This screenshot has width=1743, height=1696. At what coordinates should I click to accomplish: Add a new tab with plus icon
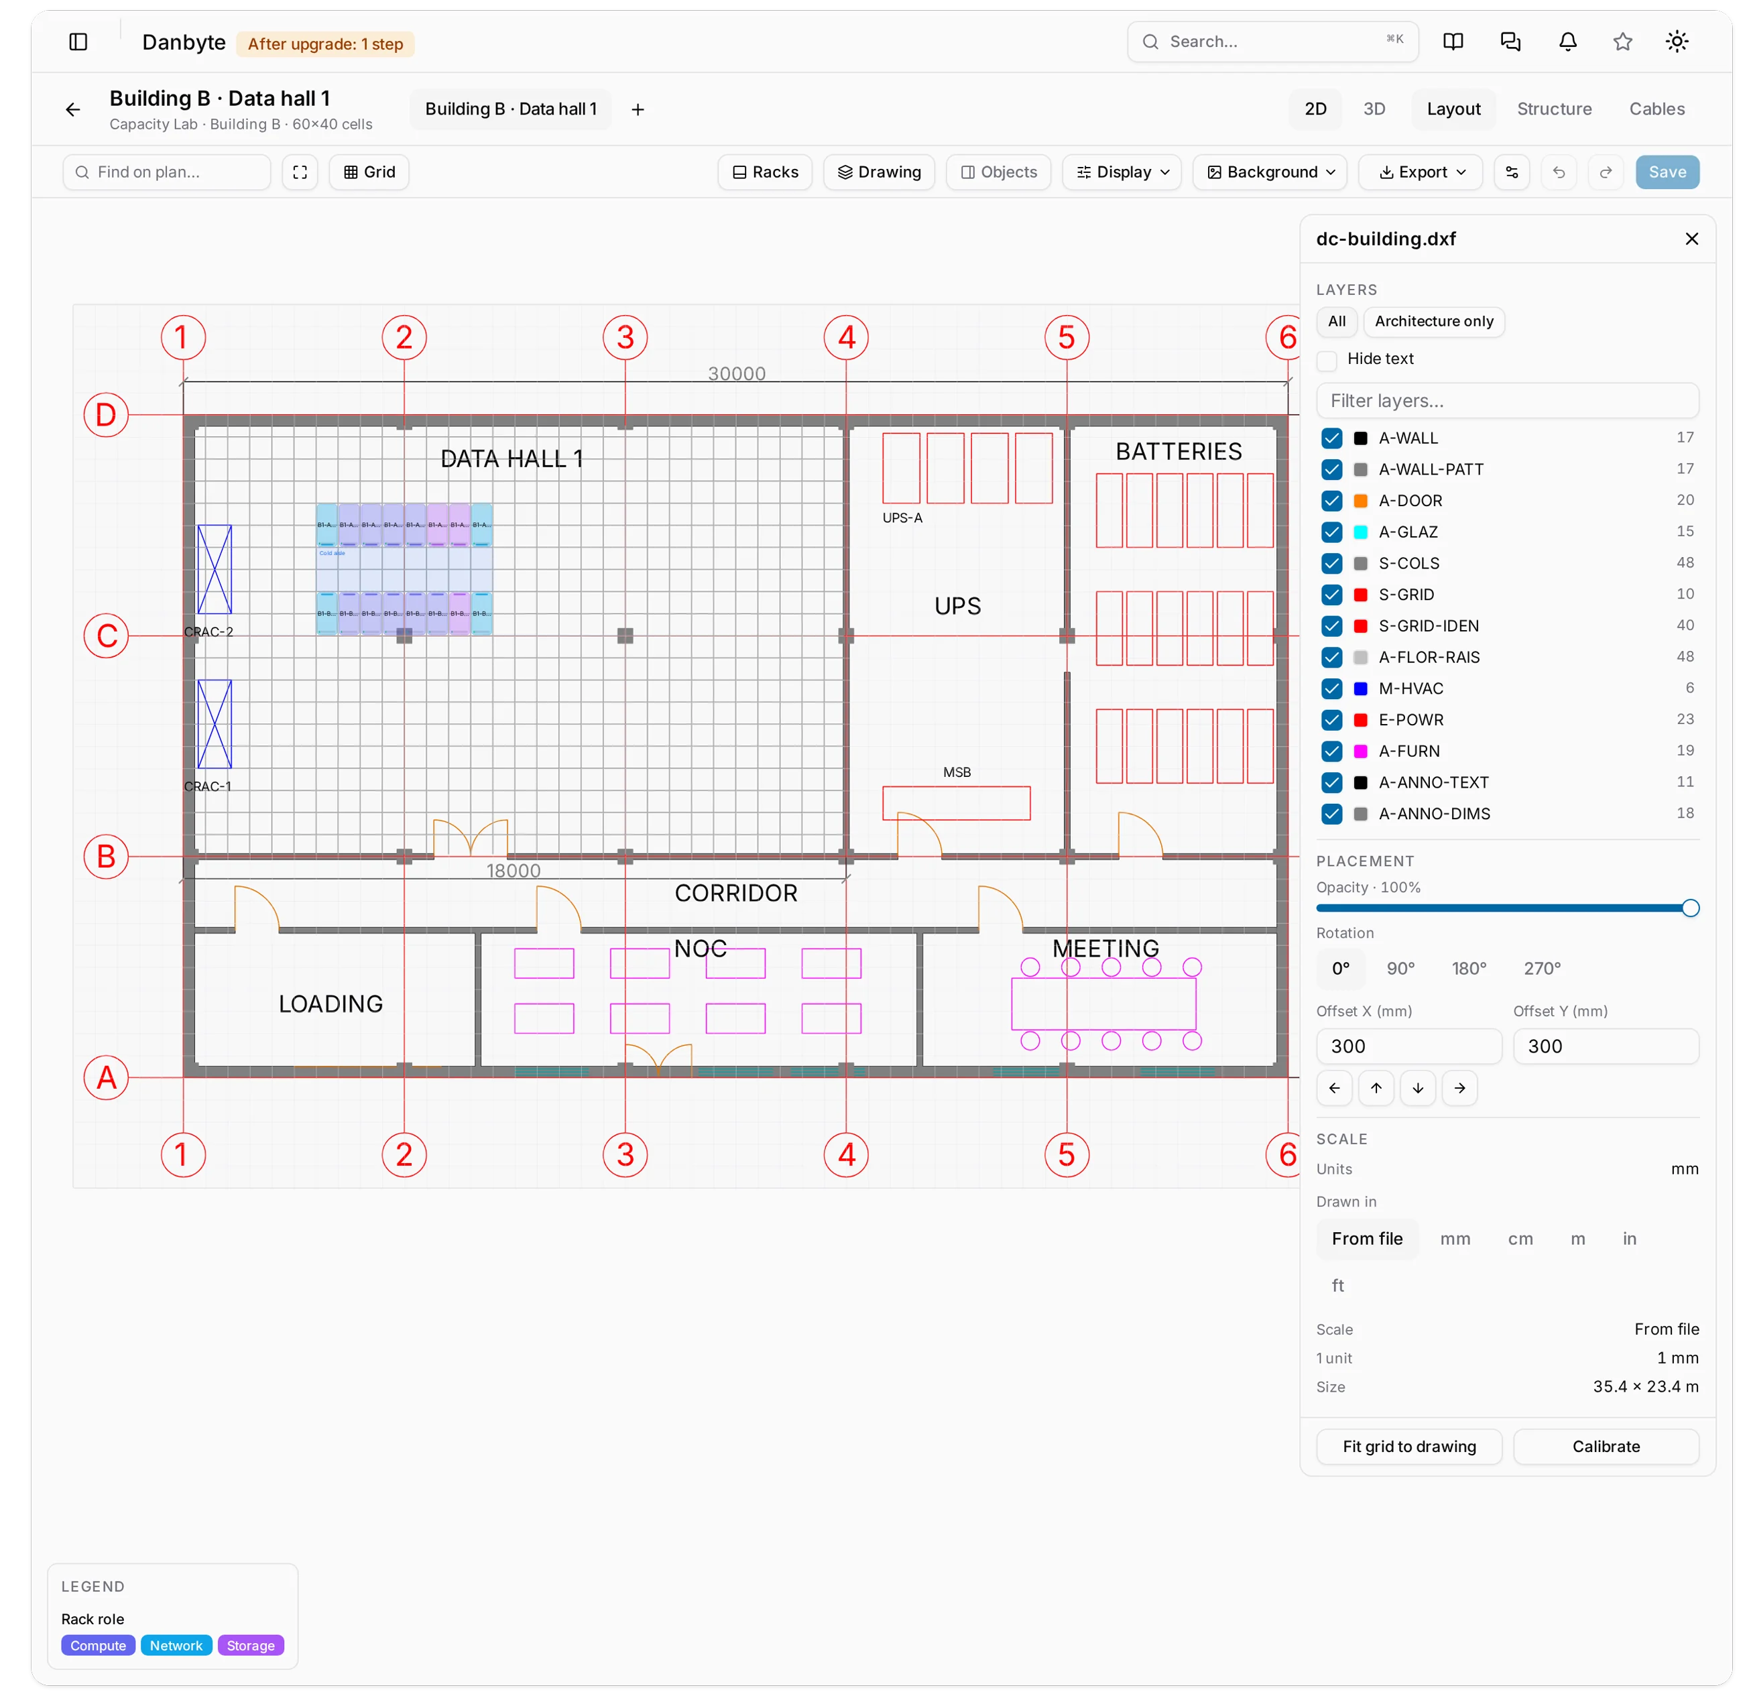(x=638, y=109)
